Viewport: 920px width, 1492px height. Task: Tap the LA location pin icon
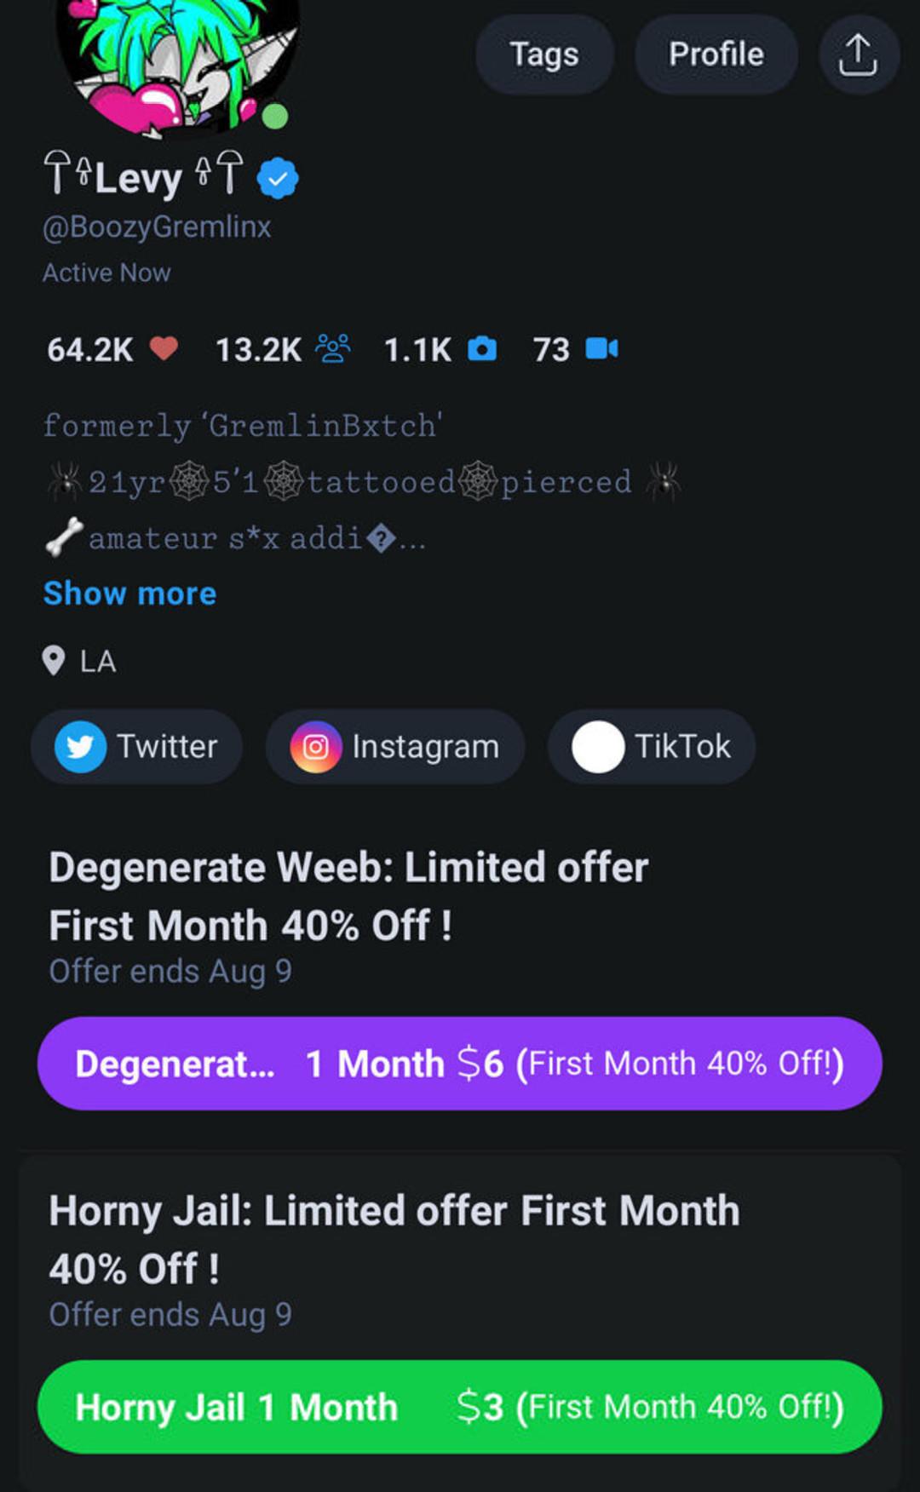(54, 661)
